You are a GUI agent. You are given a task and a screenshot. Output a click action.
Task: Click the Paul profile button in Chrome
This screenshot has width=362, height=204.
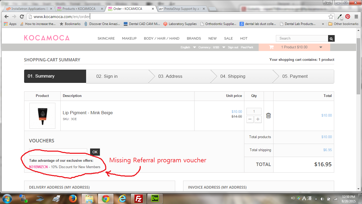coord(328,3)
